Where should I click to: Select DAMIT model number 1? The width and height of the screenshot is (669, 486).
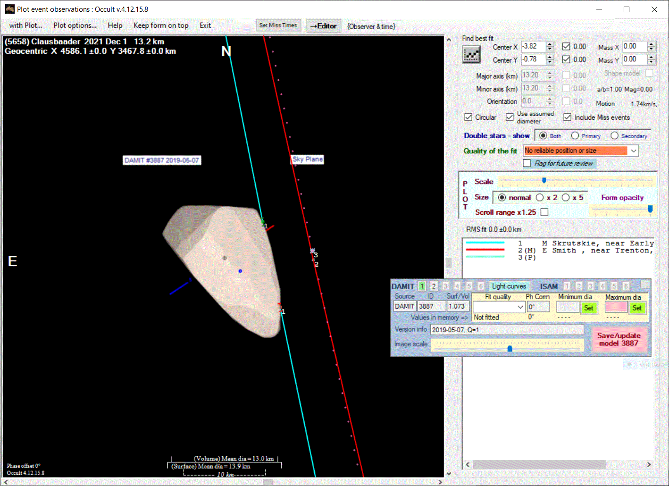click(422, 286)
